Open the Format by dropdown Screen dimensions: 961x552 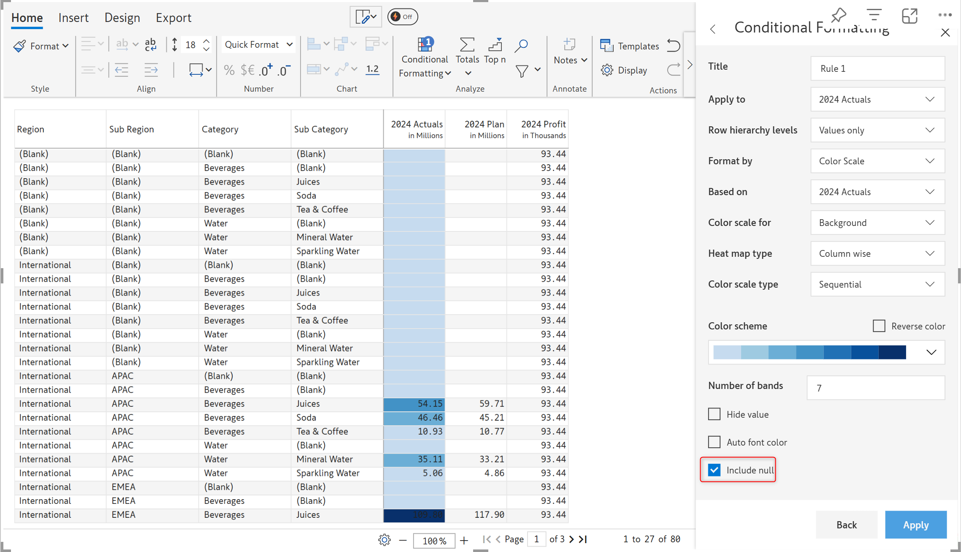(877, 161)
